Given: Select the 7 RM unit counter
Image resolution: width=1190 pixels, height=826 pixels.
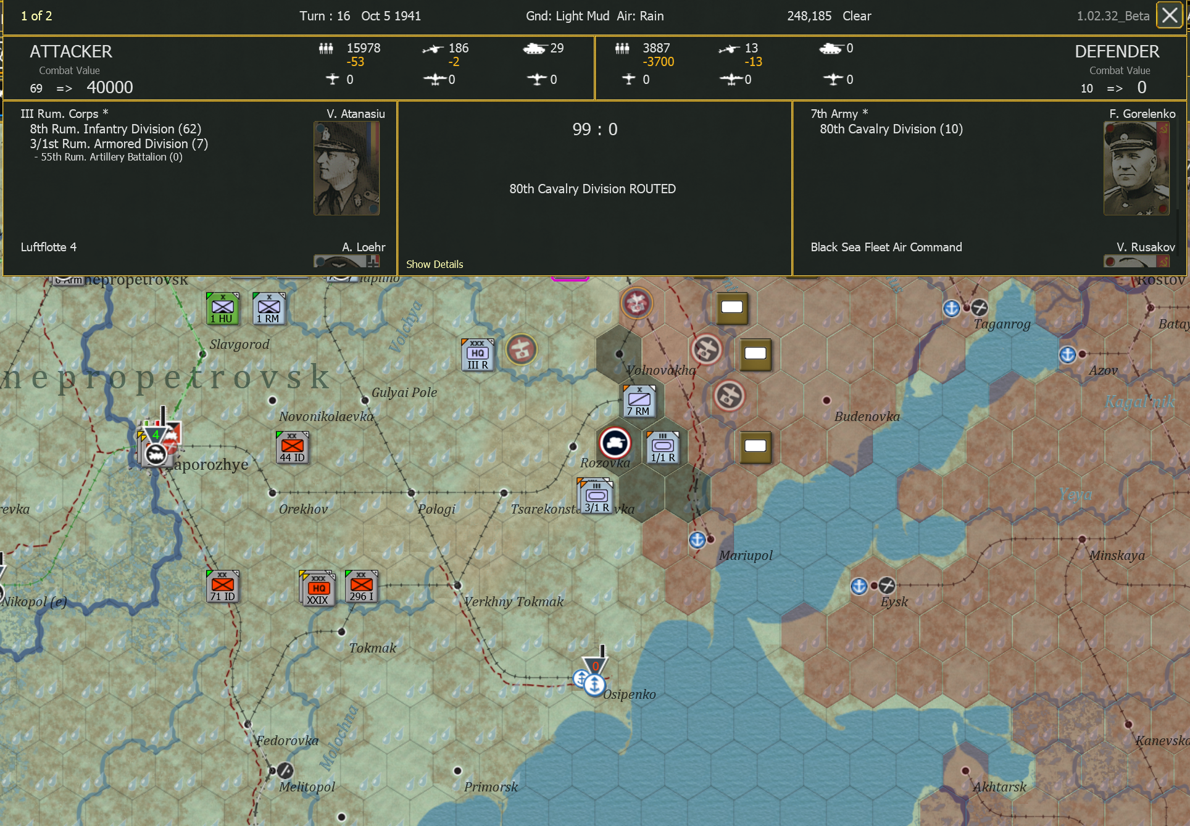Looking at the screenshot, I should tap(638, 401).
